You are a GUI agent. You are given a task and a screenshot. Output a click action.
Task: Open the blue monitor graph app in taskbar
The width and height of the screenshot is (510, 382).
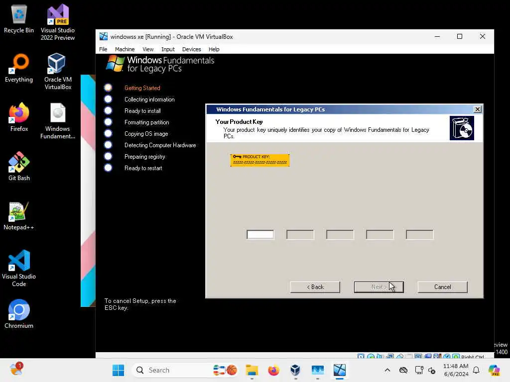(x=317, y=370)
